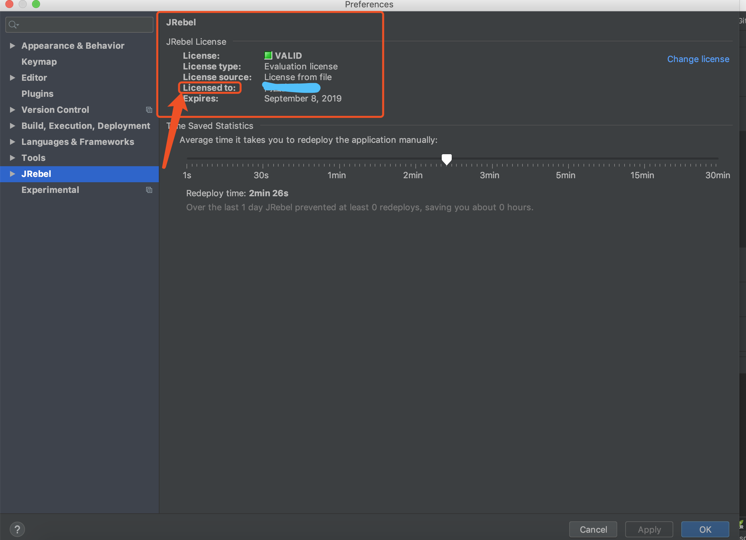Click the 15min label under the slider
The height and width of the screenshot is (540, 746).
pyautogui.click(x=642, y=175)
